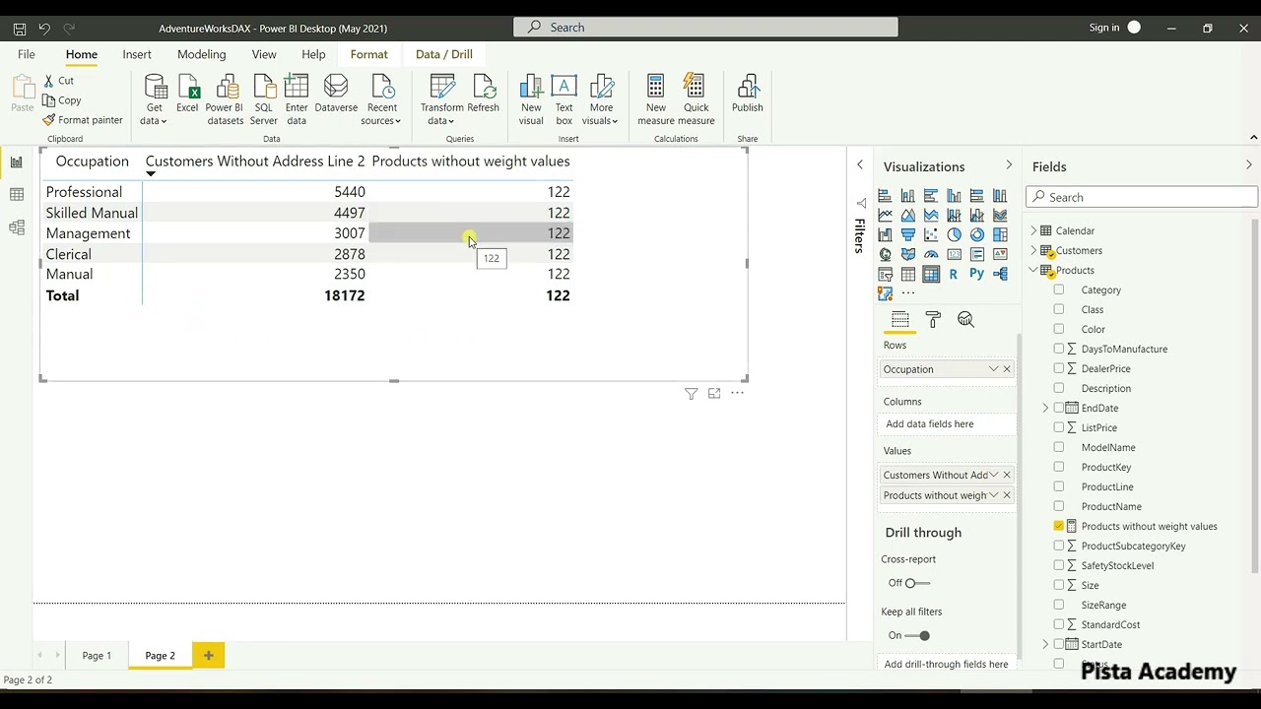Image resolution: width=1261 pixels, height=709 pixels.
Task: Switch to Page 1 tab
Action: (x=97, y=656)
